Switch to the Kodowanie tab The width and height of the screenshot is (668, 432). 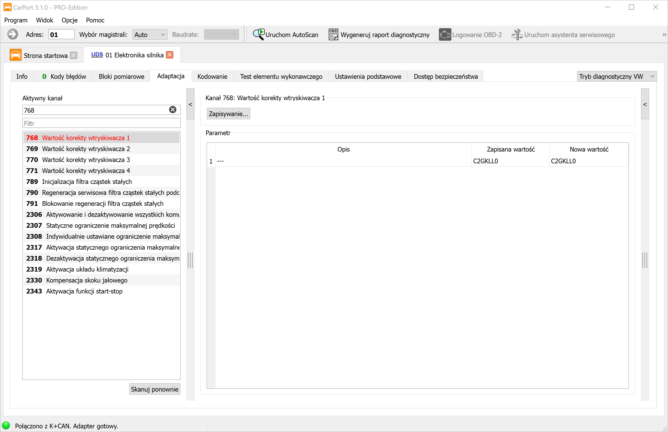pos(212,76)
